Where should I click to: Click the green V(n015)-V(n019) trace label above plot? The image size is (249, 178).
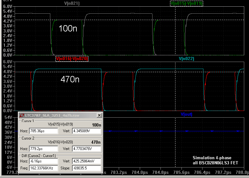(186, 3)
